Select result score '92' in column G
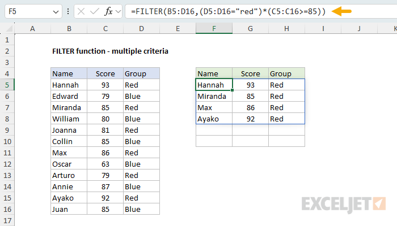Image resolution: width=397 pixels, height=226 pixels. pos(251,119)
